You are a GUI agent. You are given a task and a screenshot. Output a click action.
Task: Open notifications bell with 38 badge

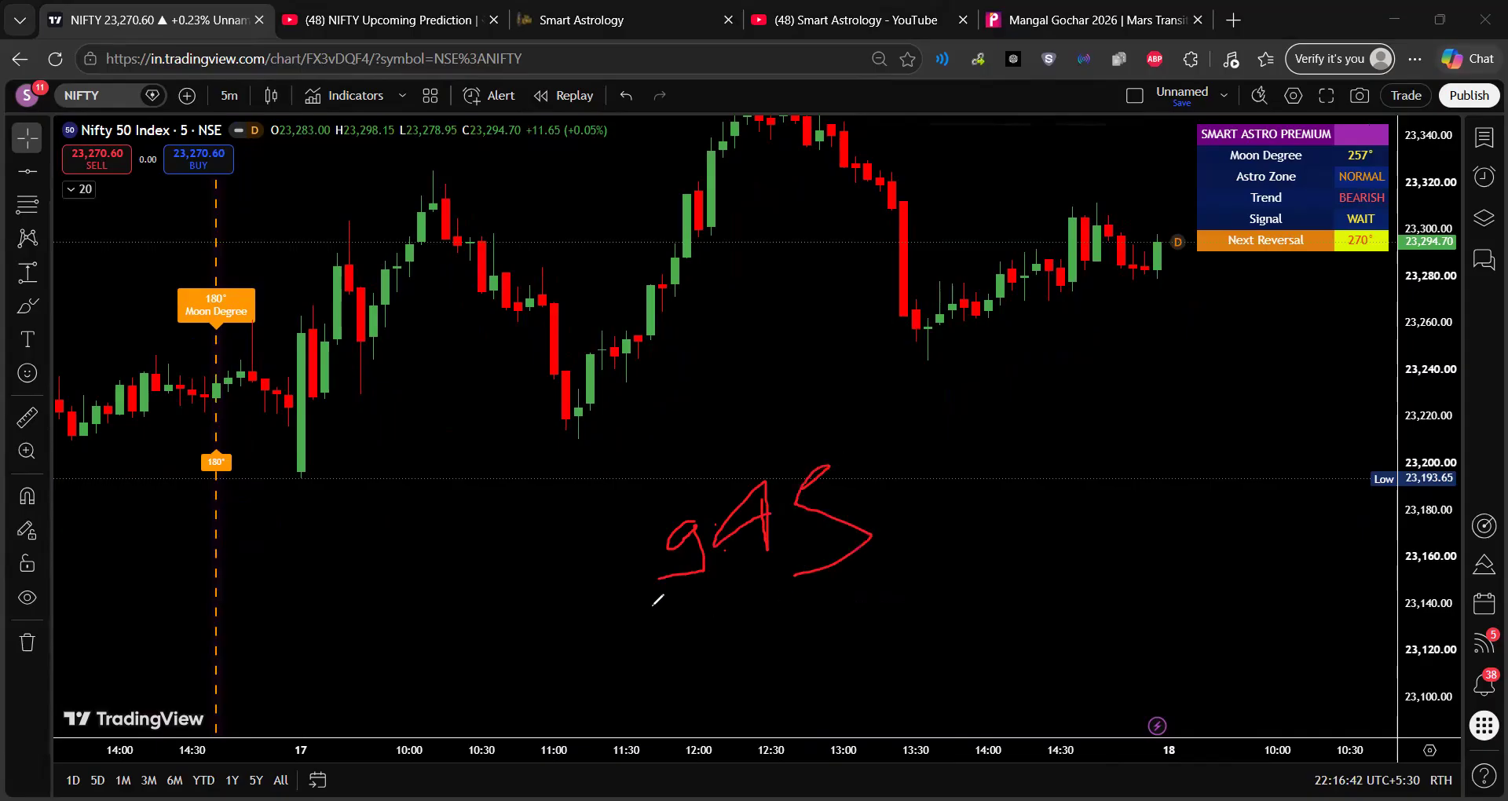pyautogui.click(x=1484, y=685)
